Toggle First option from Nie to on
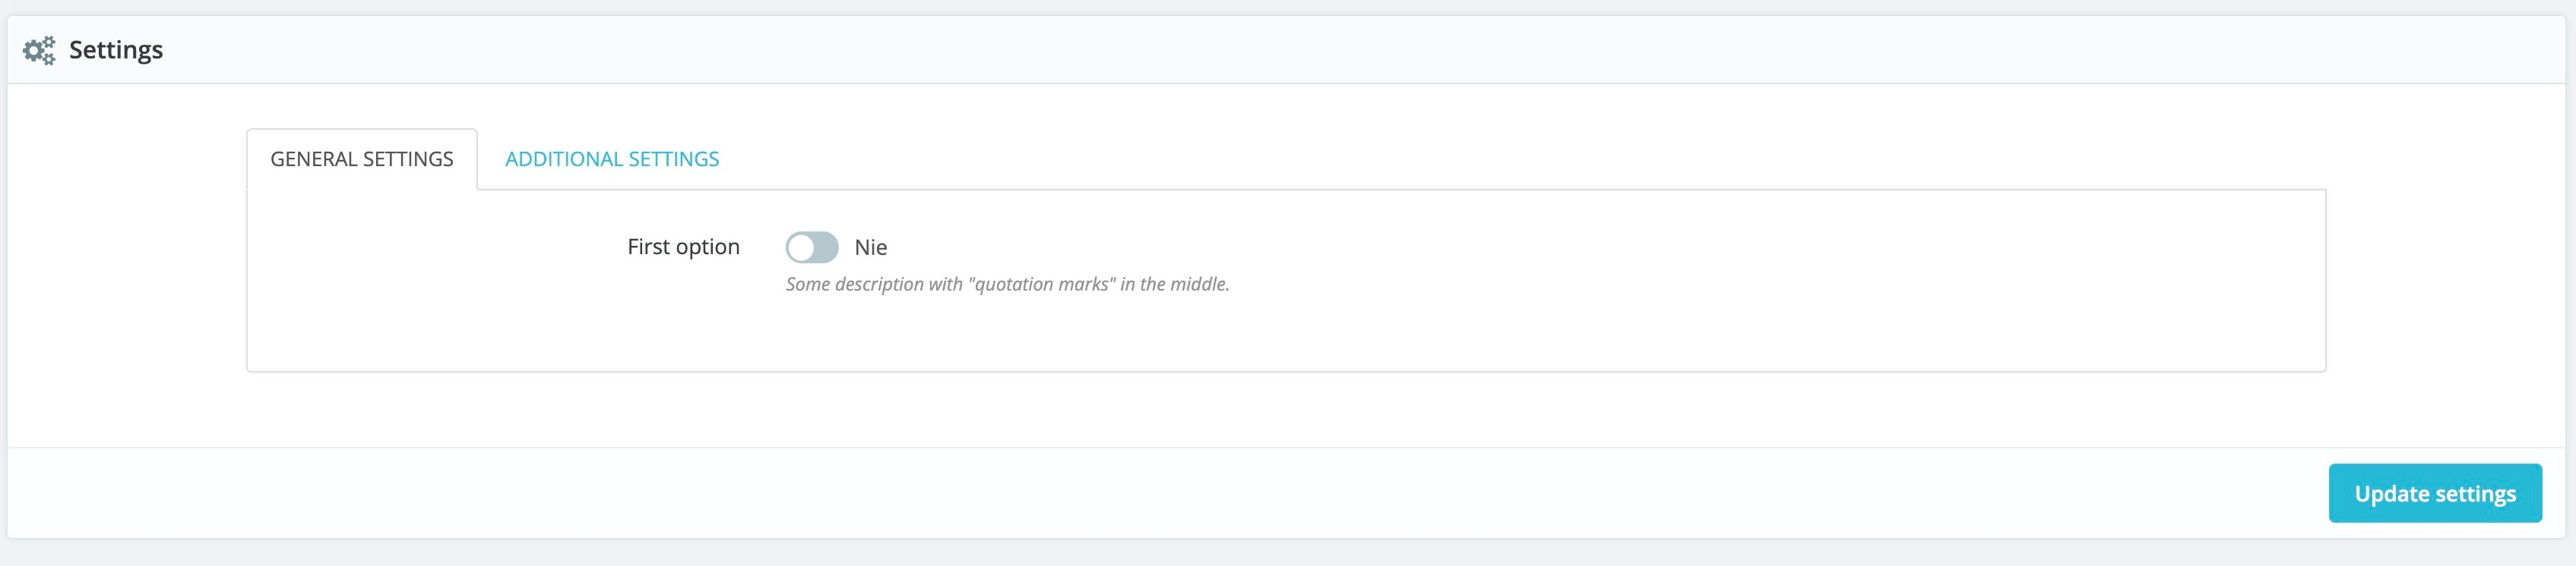This screenshot has height=566, width=2576. click(813, 247)
